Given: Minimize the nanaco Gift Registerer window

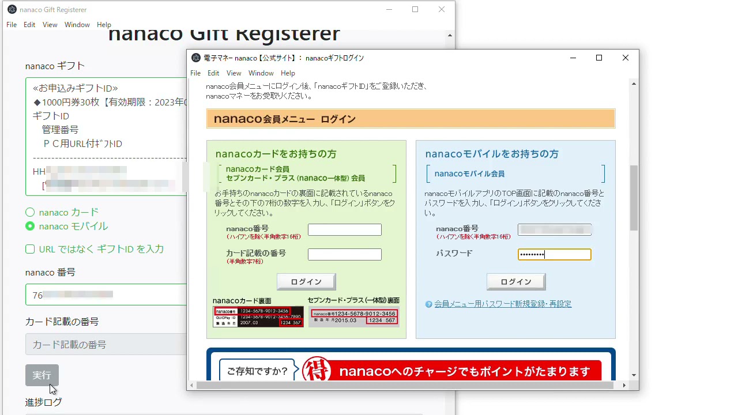Looking at the screenshot, I should [389, 9].
